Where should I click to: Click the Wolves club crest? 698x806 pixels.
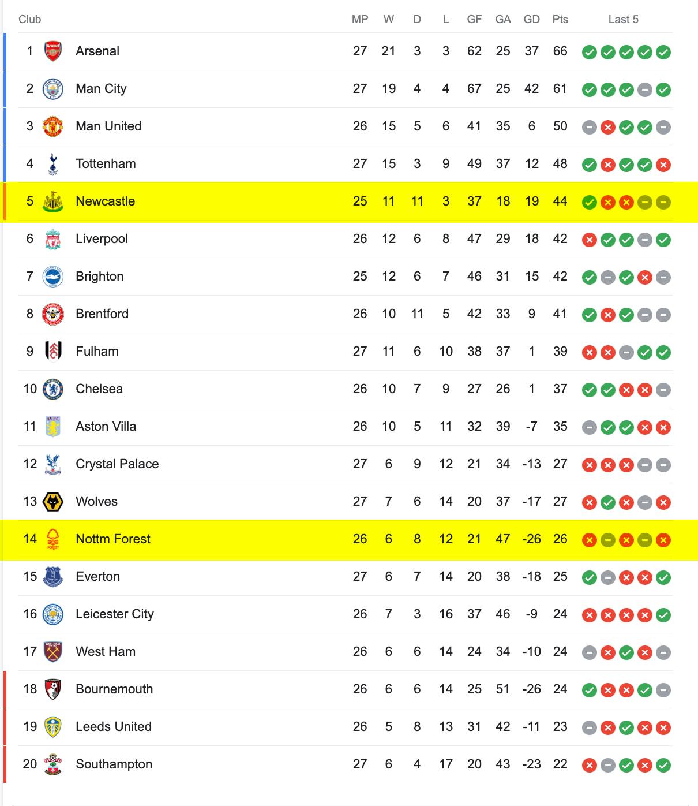pyautogui.click(x=53, y=502)
